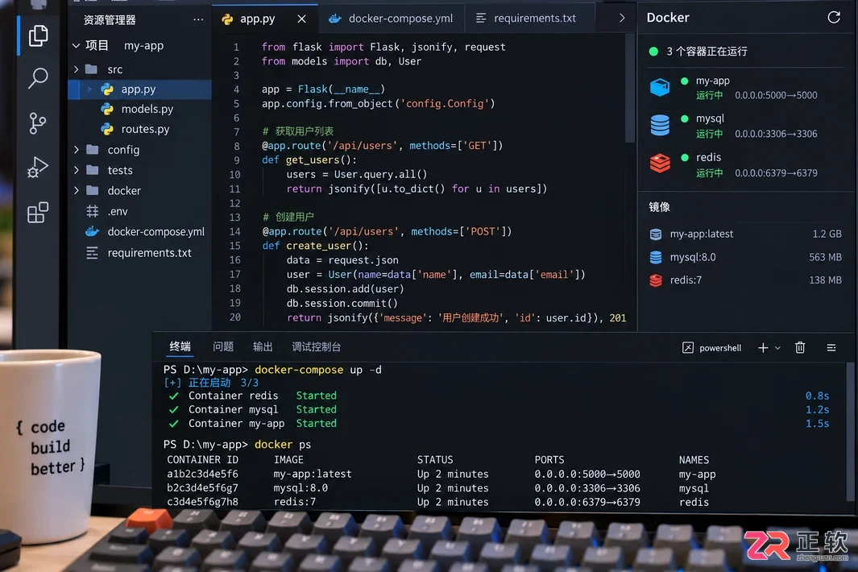Collapse the 项目 my-app project tree
858x572 pixels.
click(x=76, y=45)
